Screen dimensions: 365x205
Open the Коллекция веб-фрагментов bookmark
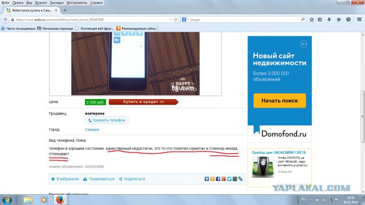pos(95,28)
